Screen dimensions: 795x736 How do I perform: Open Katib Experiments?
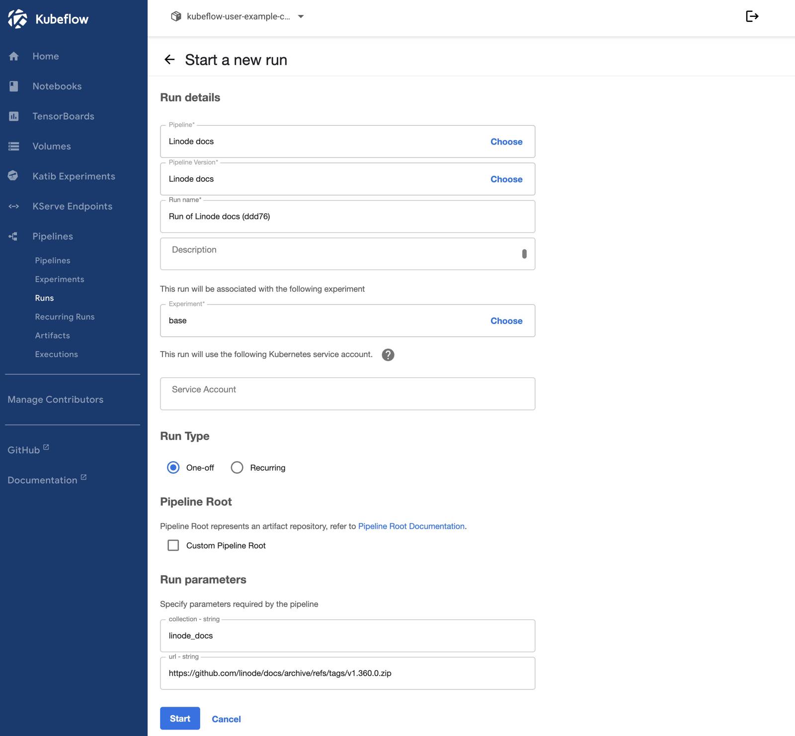coord(13,176)
